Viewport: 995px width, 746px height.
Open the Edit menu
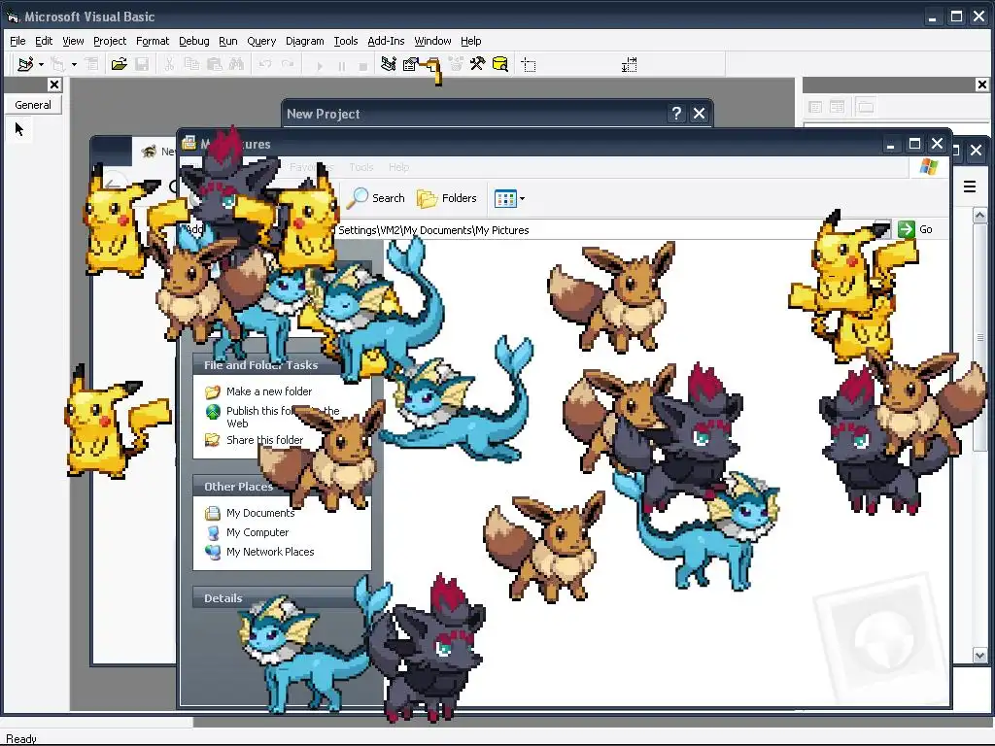click(x=44, y=41)
